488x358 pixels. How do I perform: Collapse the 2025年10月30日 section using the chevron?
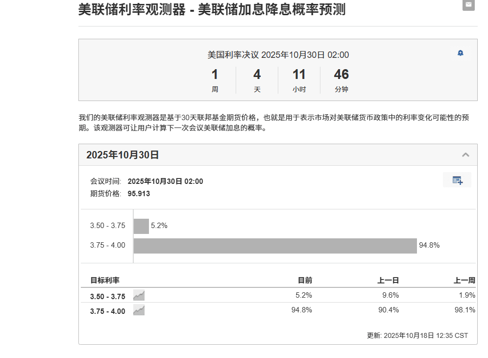click(x=465, y=155)
